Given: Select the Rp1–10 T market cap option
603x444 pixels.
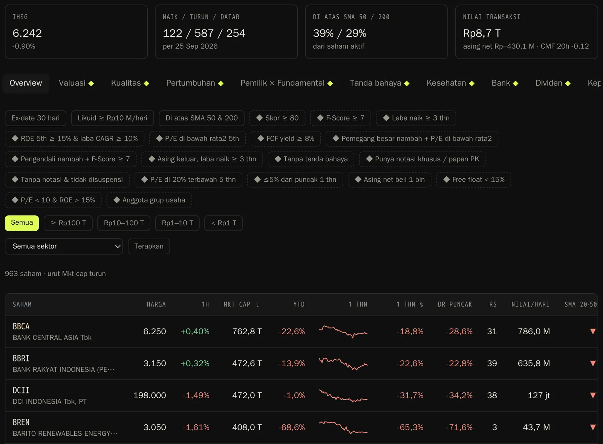Looking at the screenshot, I should pos(178,223).
